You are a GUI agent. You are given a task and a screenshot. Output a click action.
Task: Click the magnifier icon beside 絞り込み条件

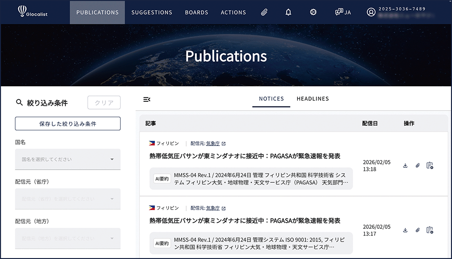pyautogui.click(x=19, y=102)
